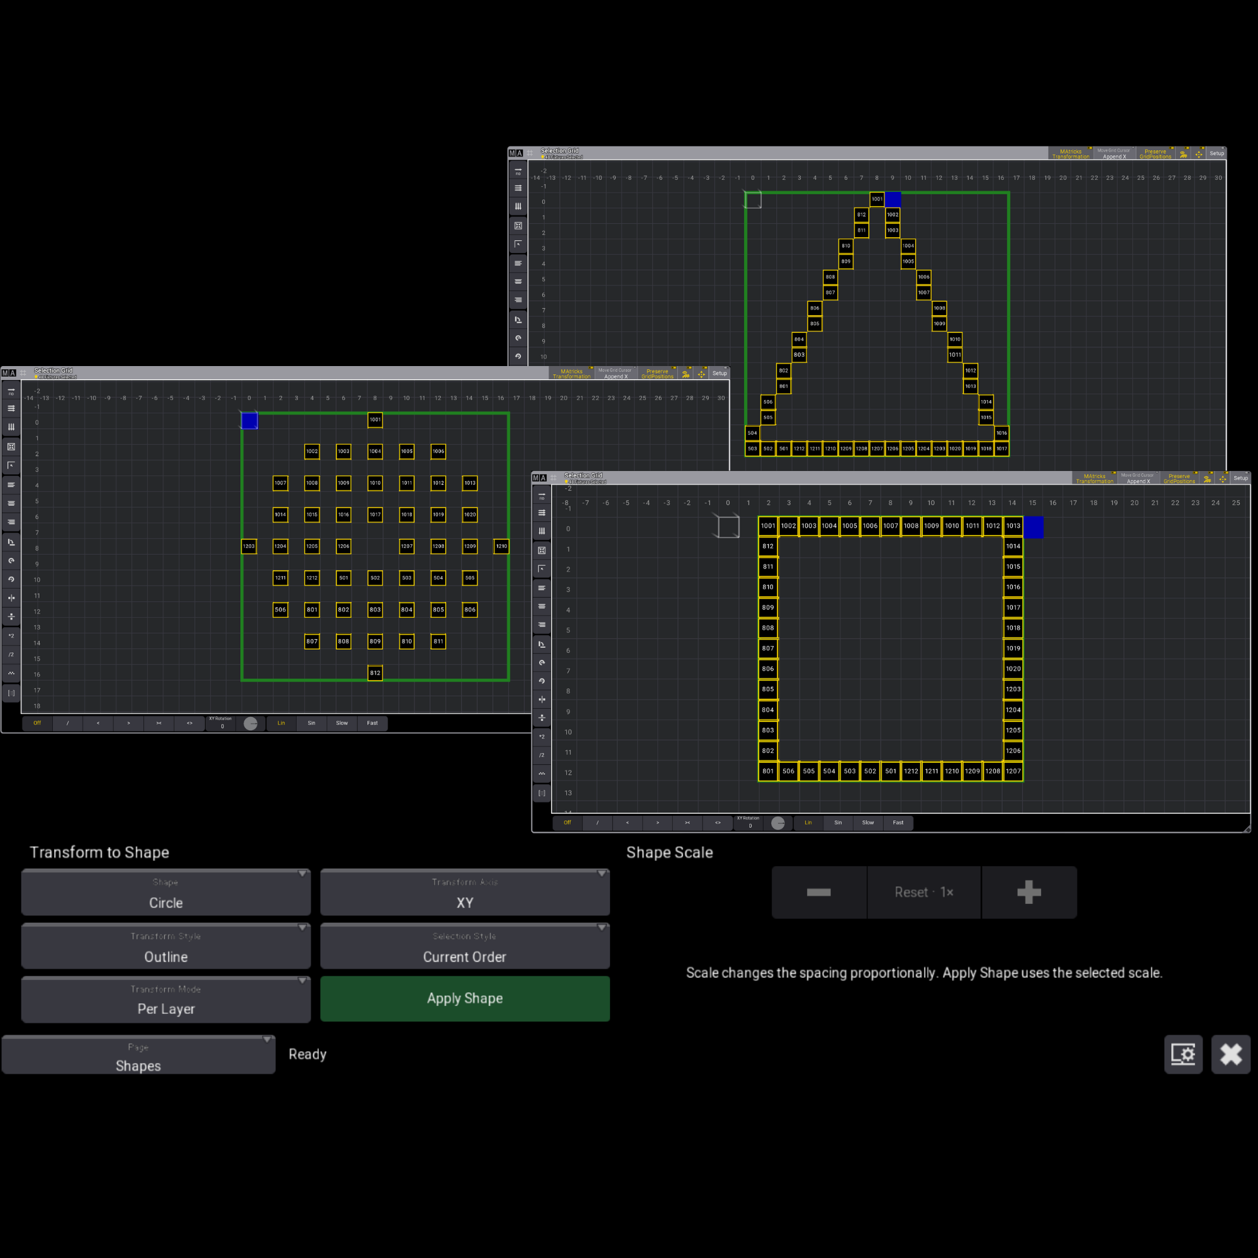
Task: Click the align left icon in square grid window
Action: click(542, 588)
